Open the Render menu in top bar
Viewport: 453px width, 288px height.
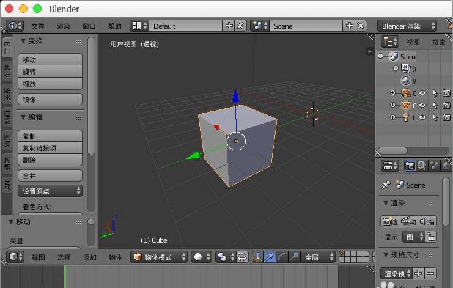point(63,26)
